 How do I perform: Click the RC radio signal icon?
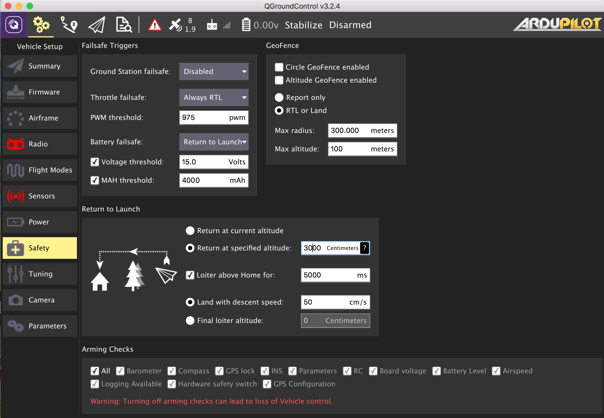(212, 25)
